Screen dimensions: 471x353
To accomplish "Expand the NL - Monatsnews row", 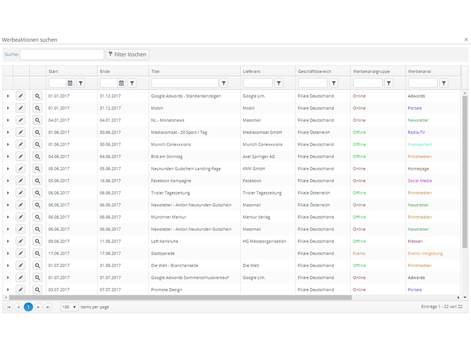I will [8, 120].
